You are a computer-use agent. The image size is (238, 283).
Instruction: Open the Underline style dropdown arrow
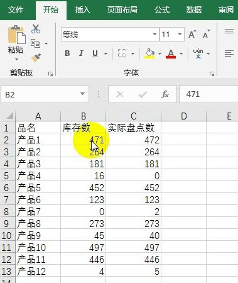pyautogui.click(x=106, y=53)
